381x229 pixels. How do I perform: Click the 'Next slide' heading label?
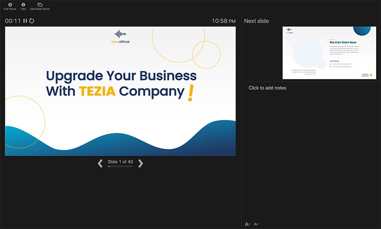pyautogui.click(x=256, y=21)
